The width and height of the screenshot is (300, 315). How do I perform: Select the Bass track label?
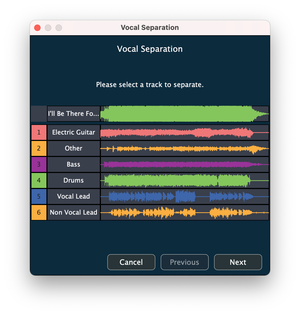tap(74, 164)
